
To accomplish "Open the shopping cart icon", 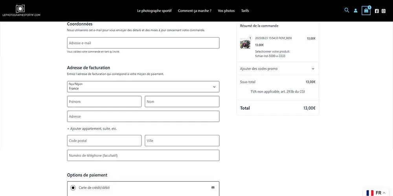I will tap(366, 11).
